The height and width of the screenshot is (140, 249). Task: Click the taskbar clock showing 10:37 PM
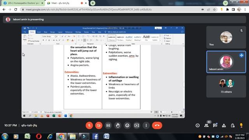point(240,136)
